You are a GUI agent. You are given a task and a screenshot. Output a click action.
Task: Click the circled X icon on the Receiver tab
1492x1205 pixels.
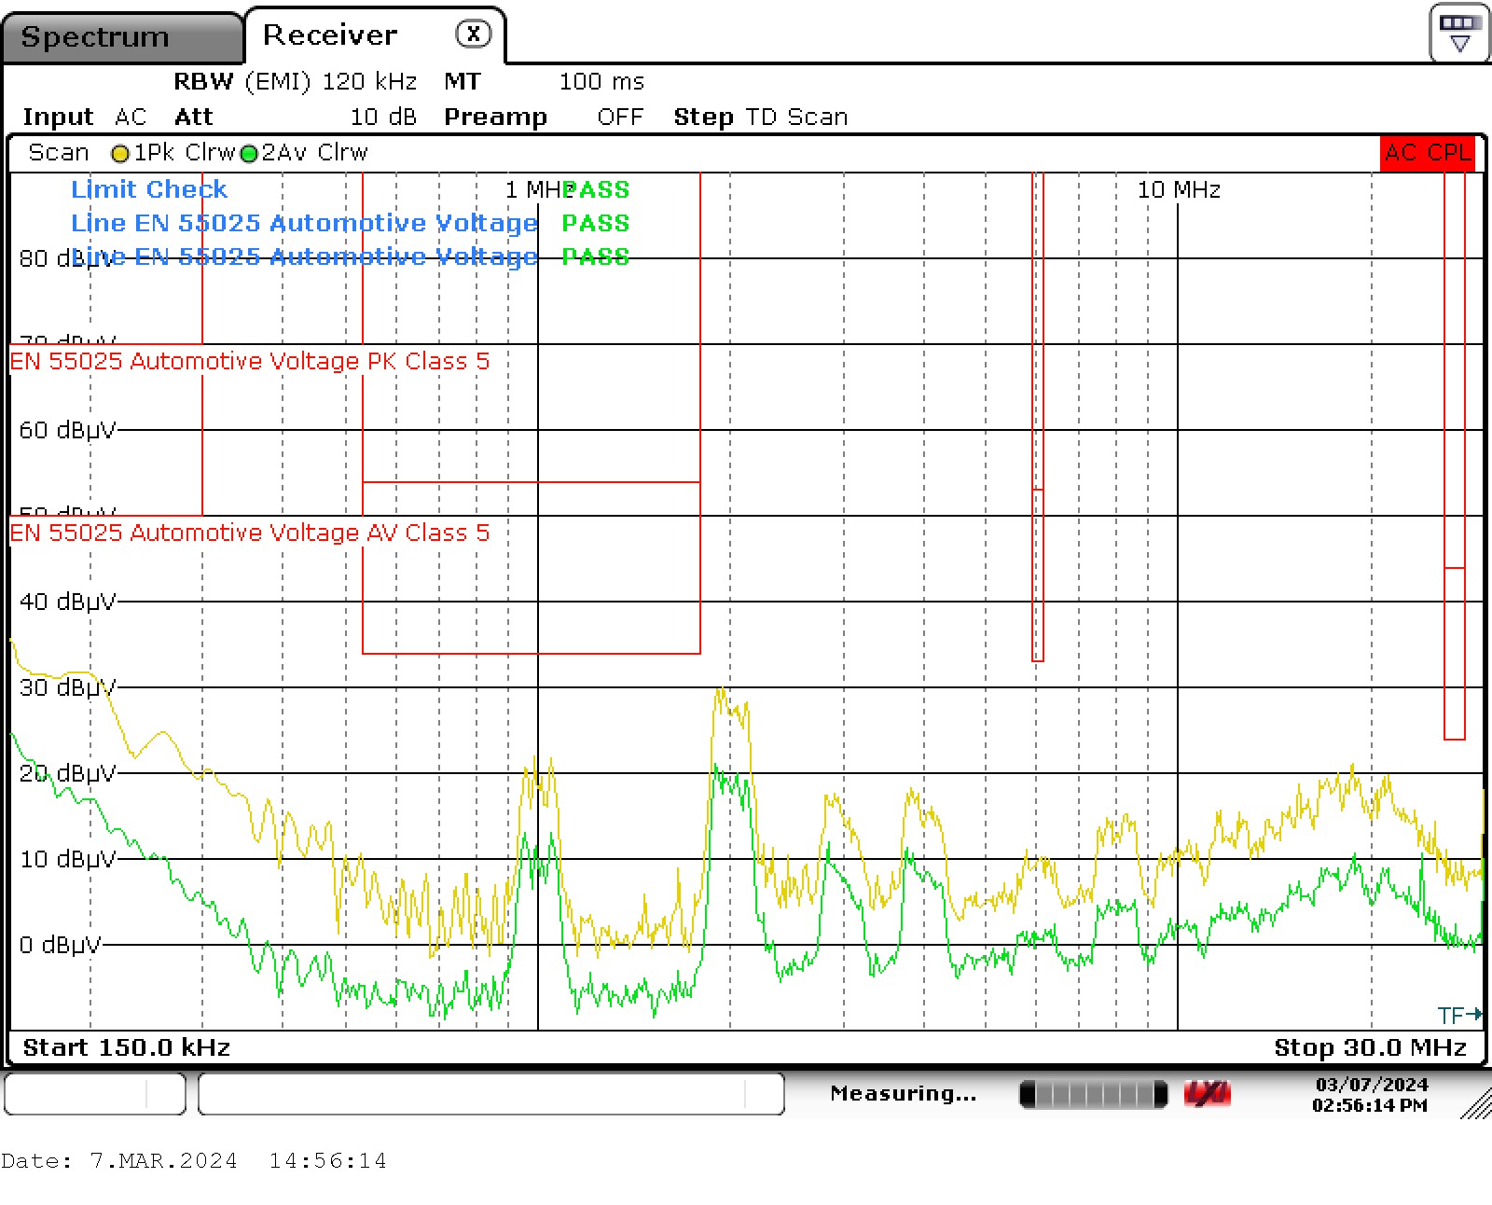point(474,34)
